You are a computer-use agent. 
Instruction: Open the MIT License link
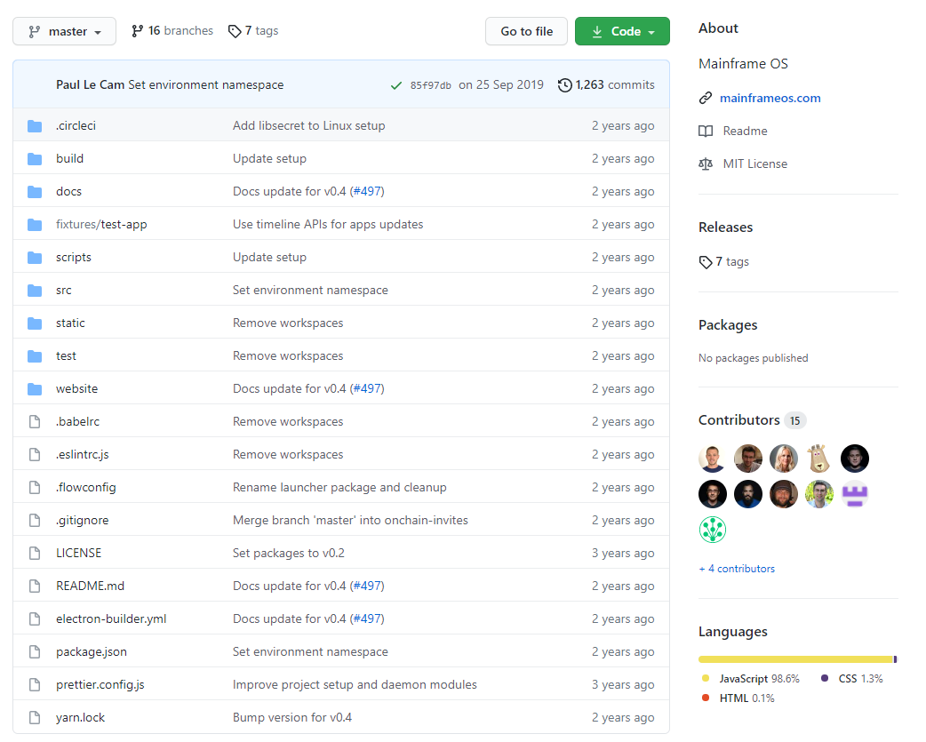pyautogui.click(x=754, y=164)
